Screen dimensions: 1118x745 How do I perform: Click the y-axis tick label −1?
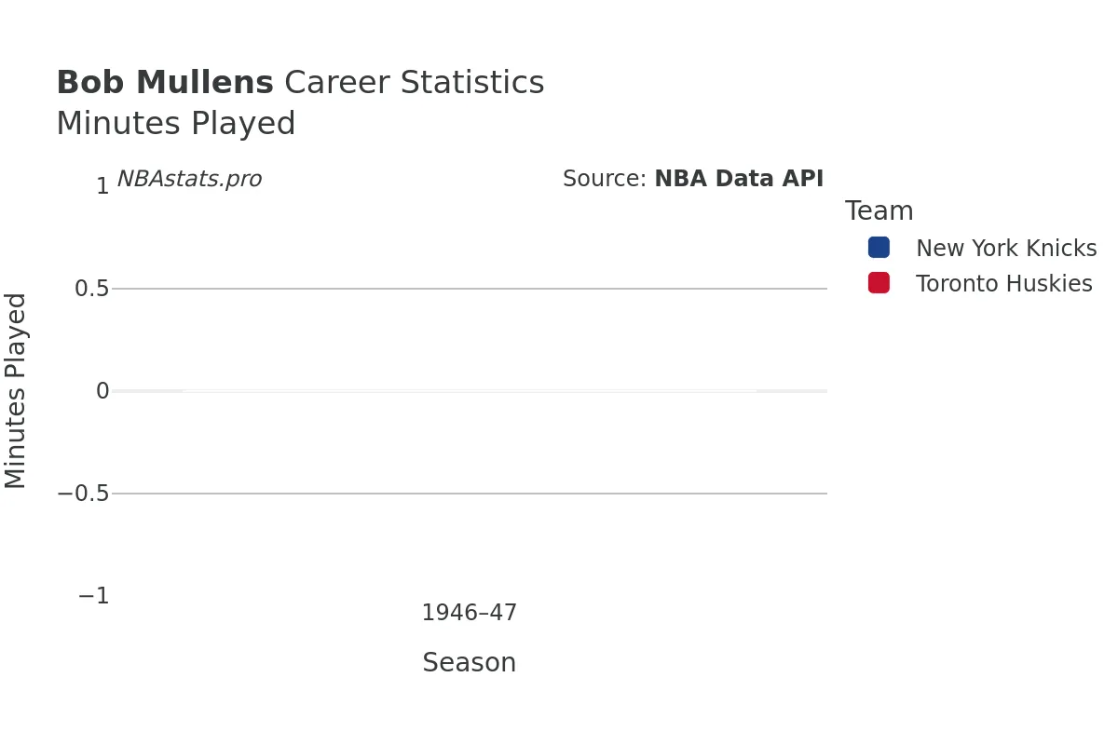[x=93, y=596]
